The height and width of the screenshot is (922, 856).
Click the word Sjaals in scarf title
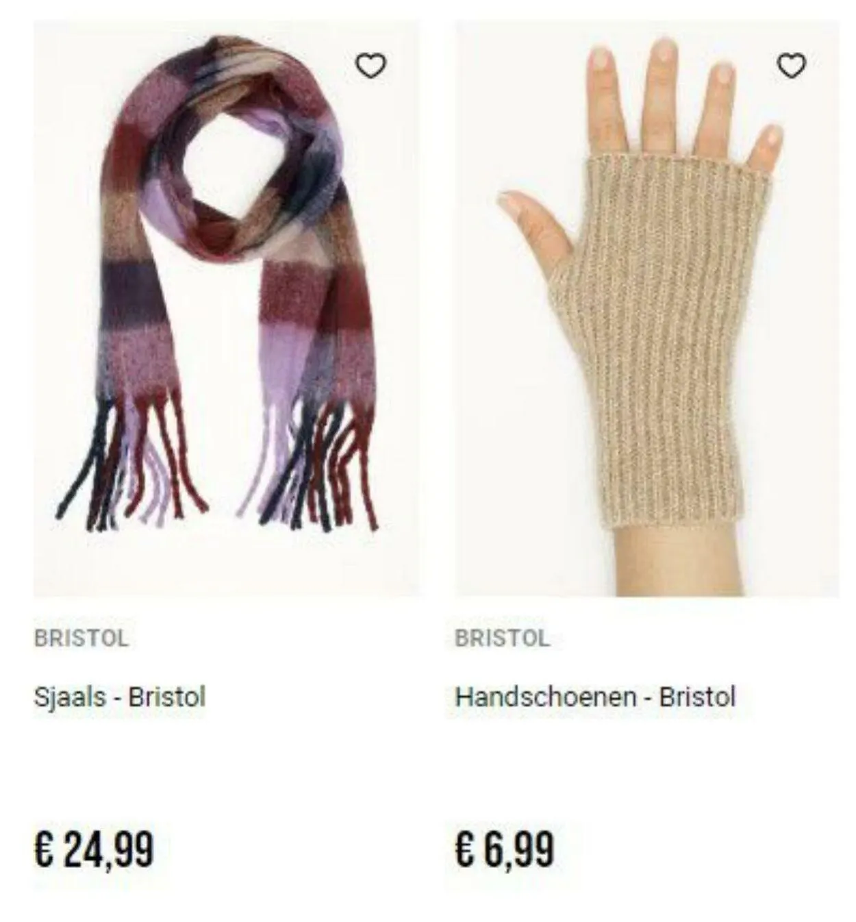tap(70, 697)
